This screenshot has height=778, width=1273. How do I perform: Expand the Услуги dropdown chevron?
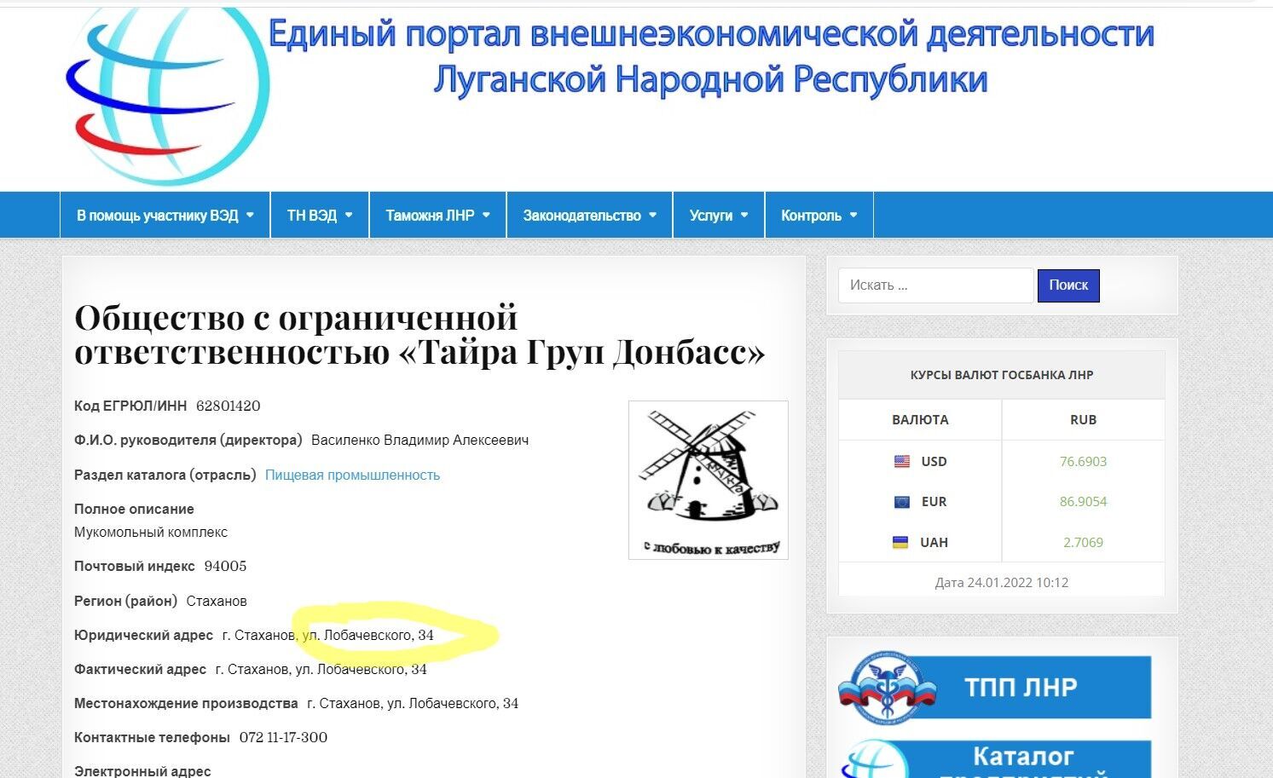click(744, 215)
